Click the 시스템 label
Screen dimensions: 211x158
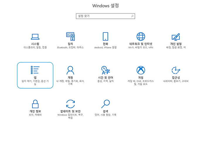[35, 44]
